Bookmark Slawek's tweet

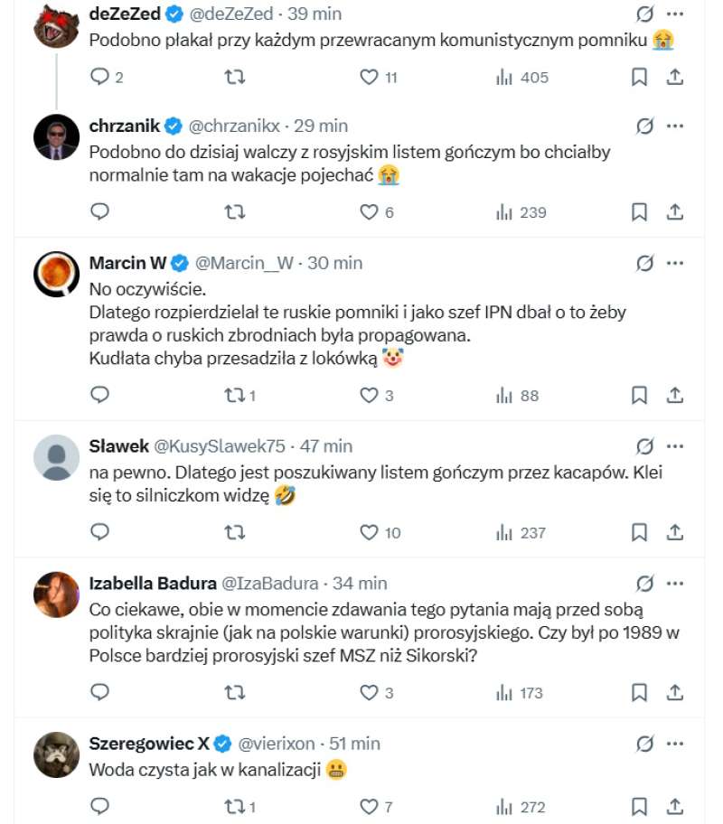point(639,532)
